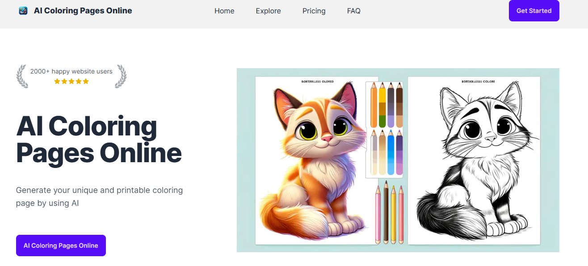This screenshot has height=266, width=588.
Task: Click the left laurel wreath icon
Action: (x=22, y=76)
